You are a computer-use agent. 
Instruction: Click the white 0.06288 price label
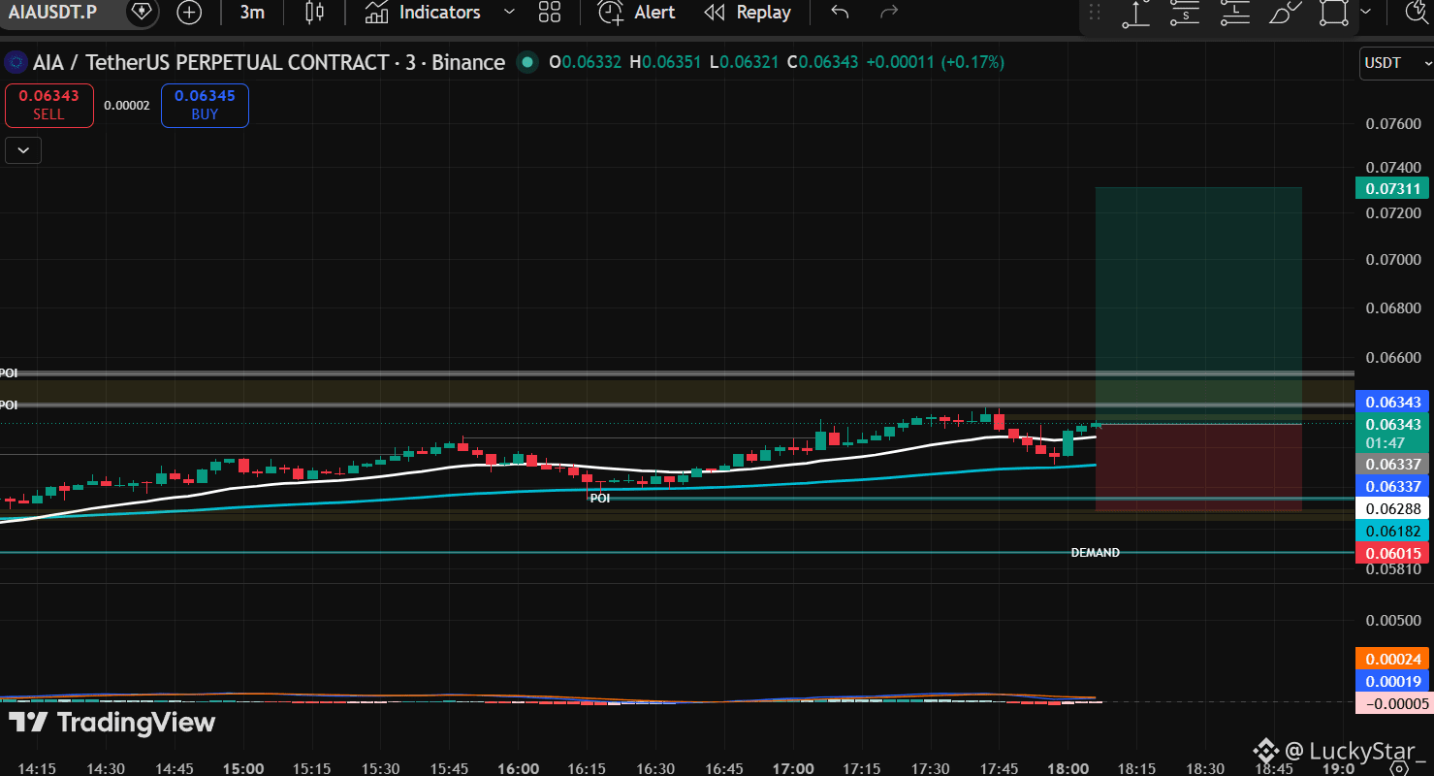coord(1392,508)
